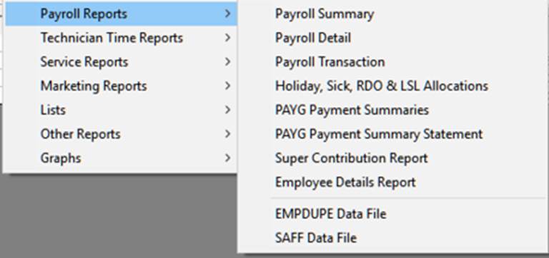Viewport: 549px width, 258px height.
Task: Open the Lists submenu
Action: 121,110
